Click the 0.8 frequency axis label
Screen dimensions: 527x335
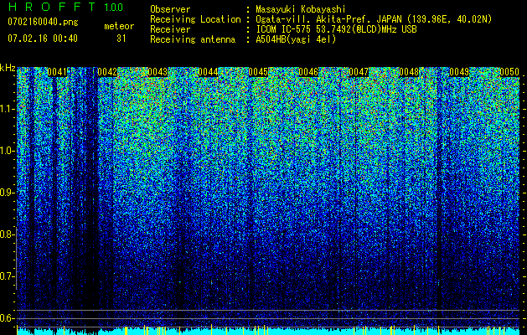click(8, 234)
